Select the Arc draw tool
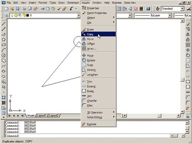The width and height of the screenshot is (192, 144). pyautogui.click(x=4, y=50)
